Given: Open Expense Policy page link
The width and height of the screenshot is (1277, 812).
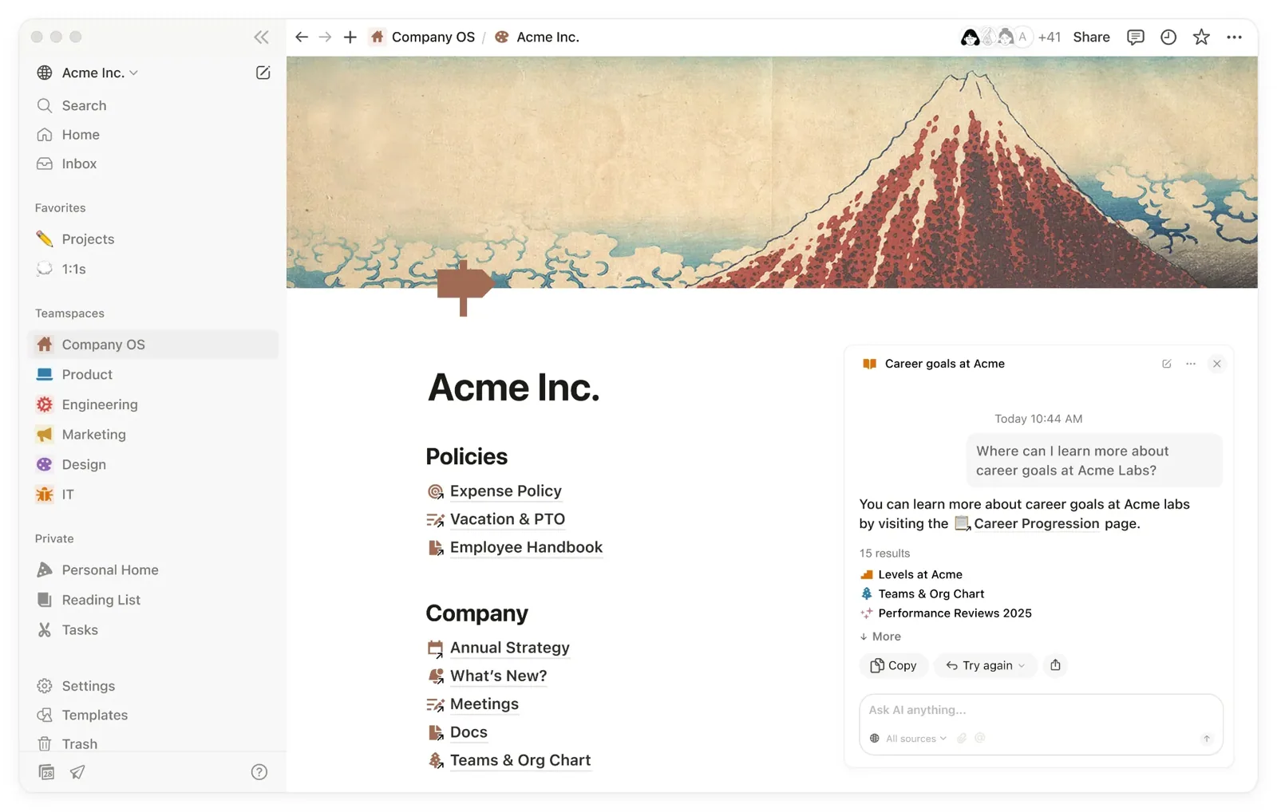Looking at the screenshot, I should coord(495,491).
